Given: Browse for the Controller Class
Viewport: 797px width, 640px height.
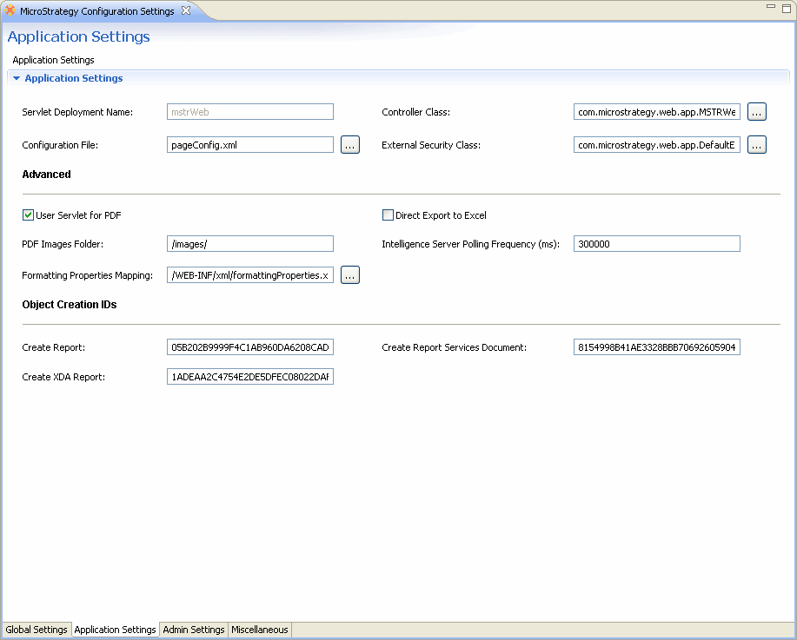Looking at the screenshot, I should [757, 112].
